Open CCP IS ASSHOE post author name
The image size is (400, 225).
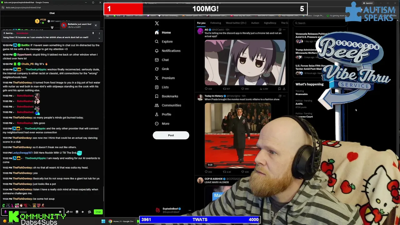213,179
